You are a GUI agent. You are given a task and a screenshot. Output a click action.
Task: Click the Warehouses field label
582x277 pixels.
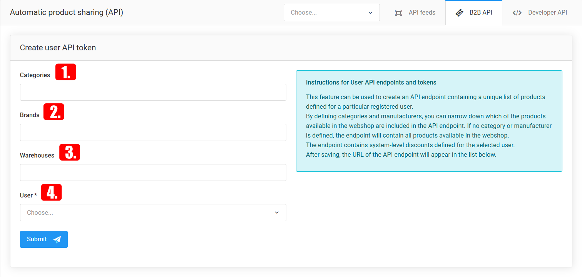(x=37, y=155)
